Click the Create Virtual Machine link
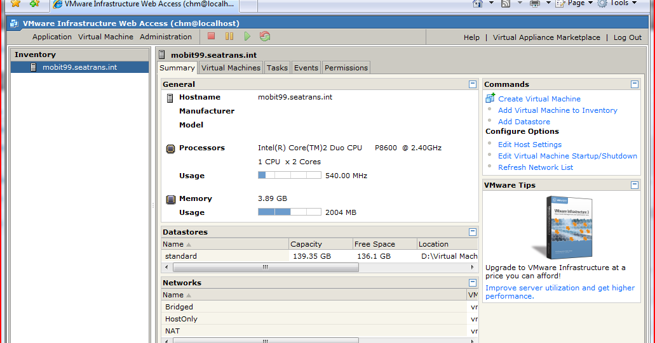 pos(539,99)
